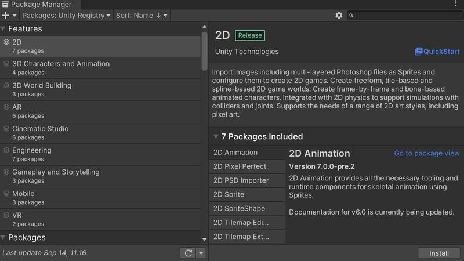Viewport: 464px width, 261px height.
Task: Click the QuickStart book icon
Action: pyautogui.click(x=418, y=52)
